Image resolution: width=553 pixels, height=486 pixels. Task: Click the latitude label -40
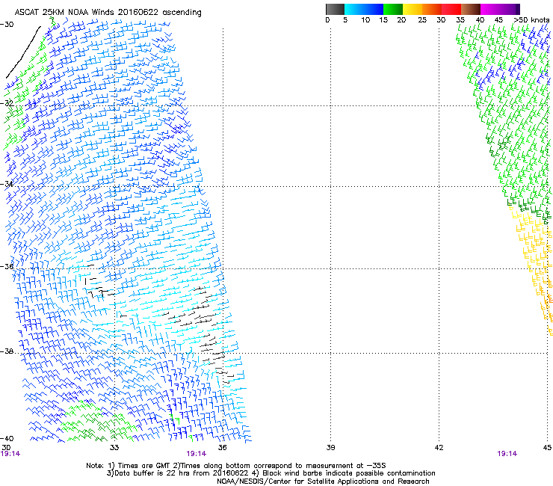(7, 439)
